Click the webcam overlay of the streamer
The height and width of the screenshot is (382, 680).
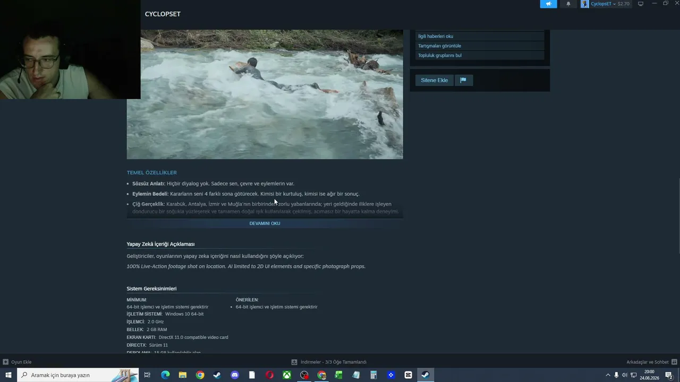[x=70, y=49]
